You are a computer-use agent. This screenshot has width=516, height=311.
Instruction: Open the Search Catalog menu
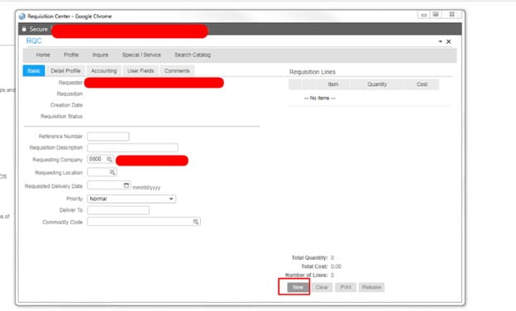pos(193,55)
